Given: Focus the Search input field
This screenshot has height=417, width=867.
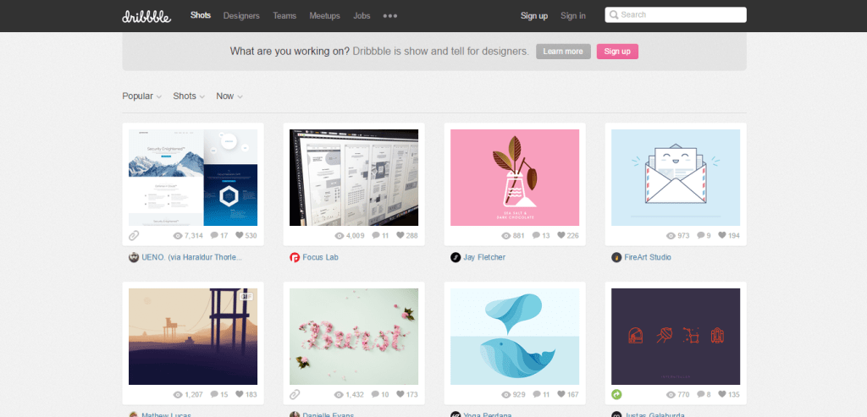Looking at the screenshot, I should pos(676,15).
